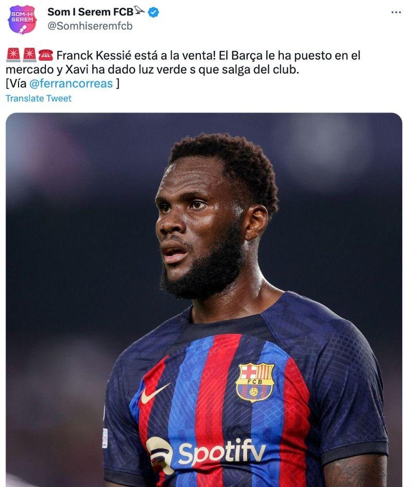This screenshot has height=487, width=412.
Task: Click the "[Vía" text before the mention
Action: click(16, 83)
